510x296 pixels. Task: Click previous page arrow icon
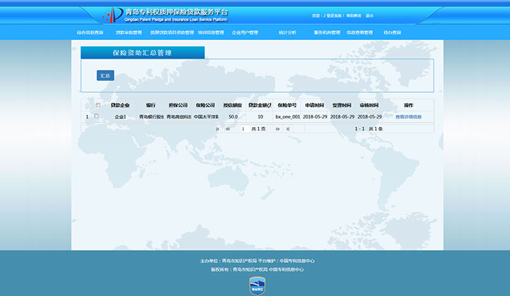227,129
